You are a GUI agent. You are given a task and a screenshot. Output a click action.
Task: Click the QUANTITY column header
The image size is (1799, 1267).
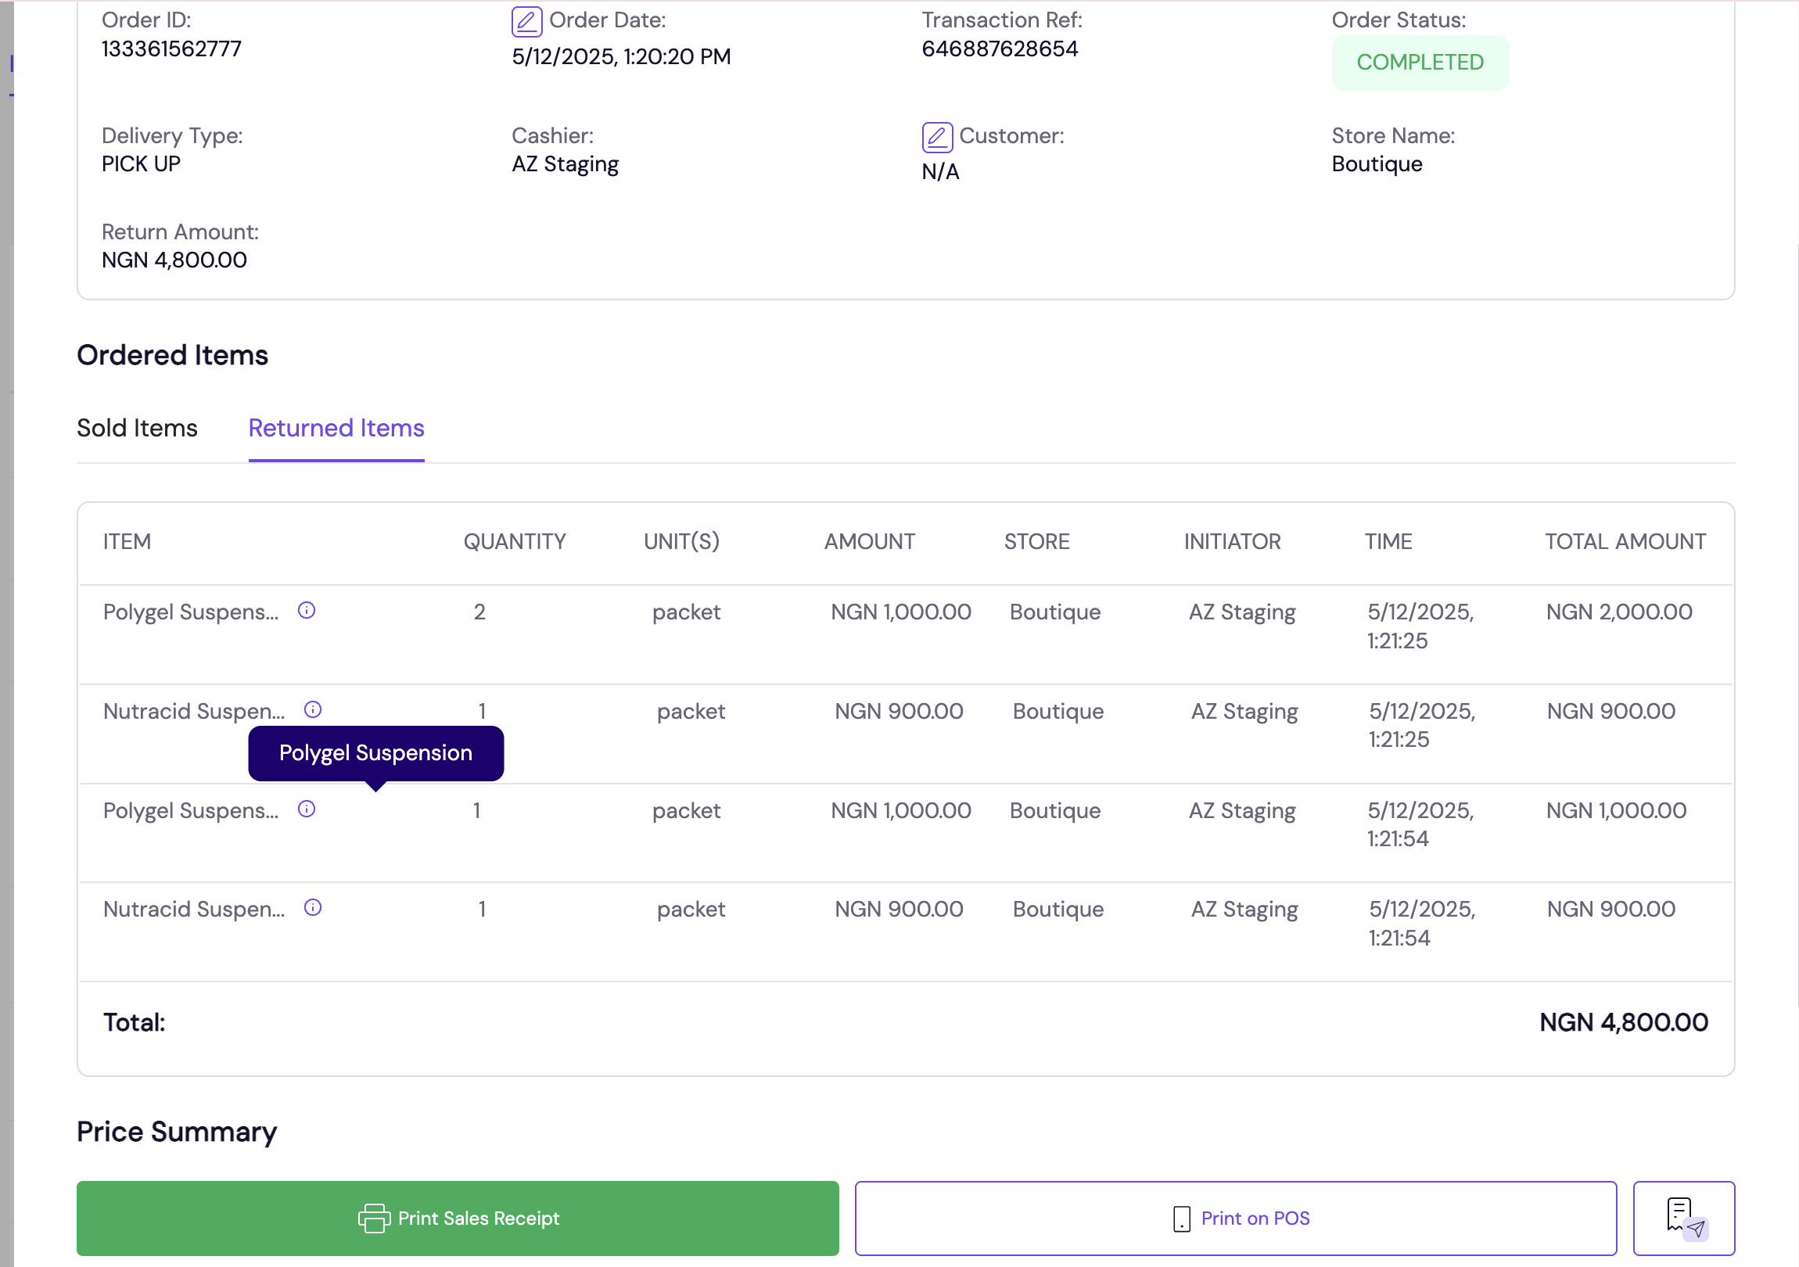(x=514, y=541)
